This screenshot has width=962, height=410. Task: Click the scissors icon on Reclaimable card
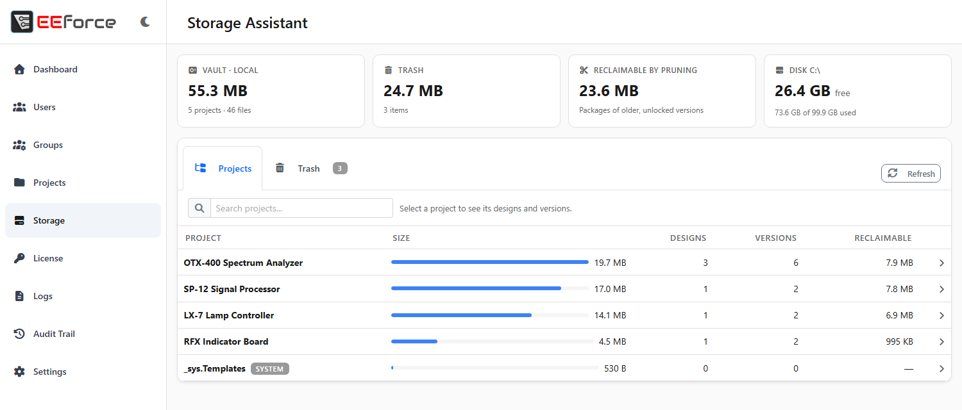click(584, 70)
